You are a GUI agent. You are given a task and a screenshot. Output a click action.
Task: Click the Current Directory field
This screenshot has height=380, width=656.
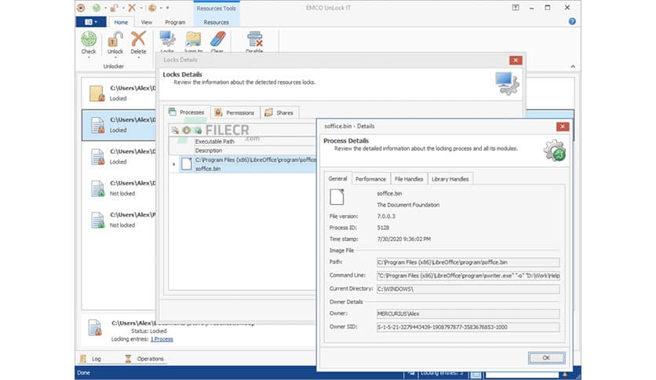468,289
